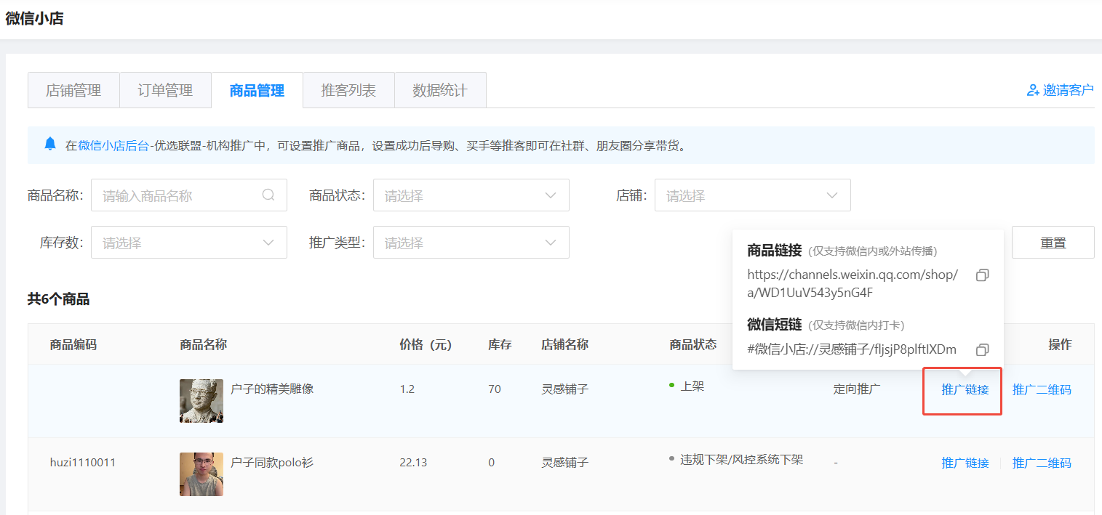Switch to the 订单管理 tab
Screen dimensions: 1102x515
(165, 91)
